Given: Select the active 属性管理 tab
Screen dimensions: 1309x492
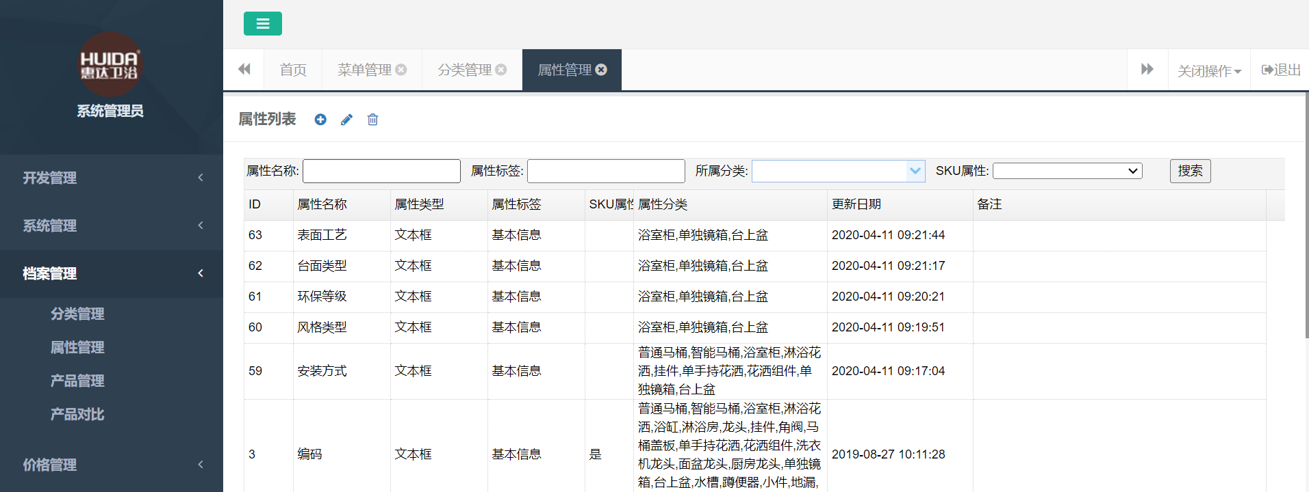Looking at the screenshot, I should [564, 70].
